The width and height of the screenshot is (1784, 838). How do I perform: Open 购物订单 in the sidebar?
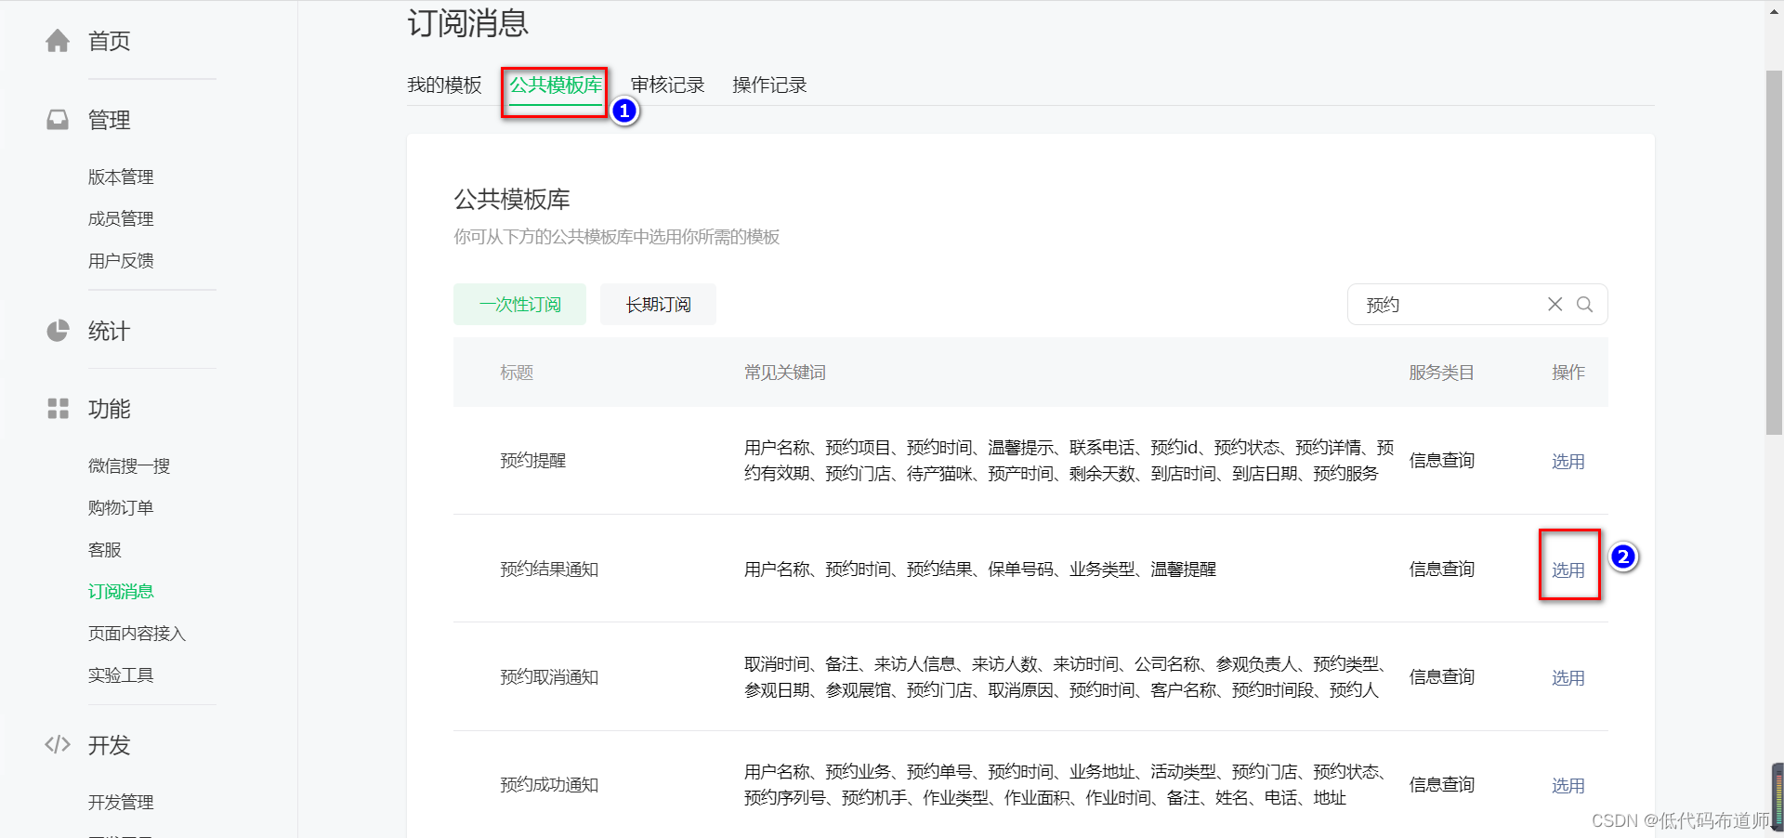[x=121, y=507]
